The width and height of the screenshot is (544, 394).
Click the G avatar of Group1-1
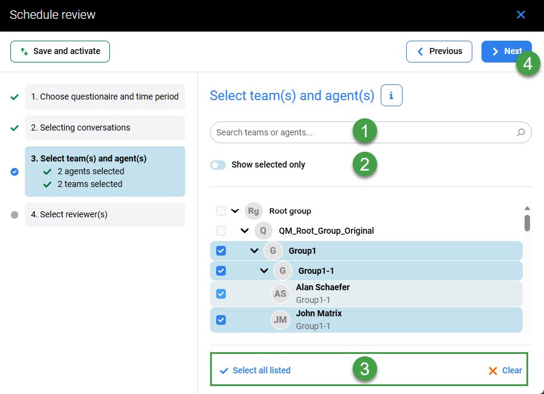pos(282,271)
